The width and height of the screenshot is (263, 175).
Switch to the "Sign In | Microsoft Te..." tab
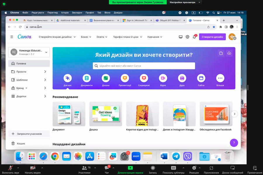pyautogui.click(x=137, y=20)
